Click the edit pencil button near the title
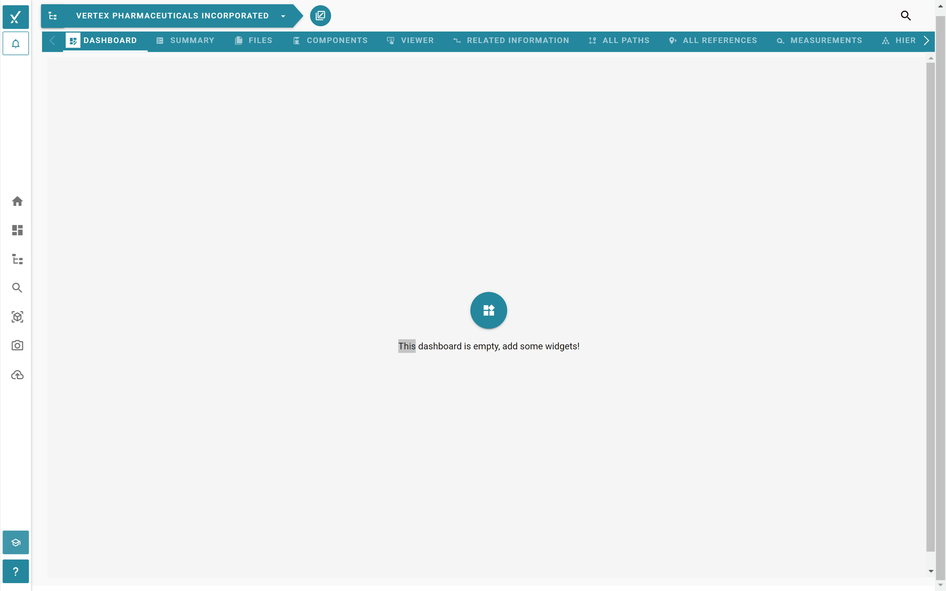The image size is (946, 591). pos(320,16)
